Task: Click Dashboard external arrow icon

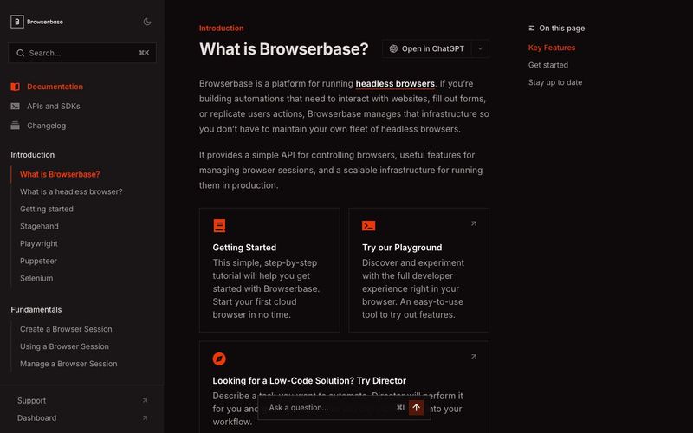Action: pos(145,417)
